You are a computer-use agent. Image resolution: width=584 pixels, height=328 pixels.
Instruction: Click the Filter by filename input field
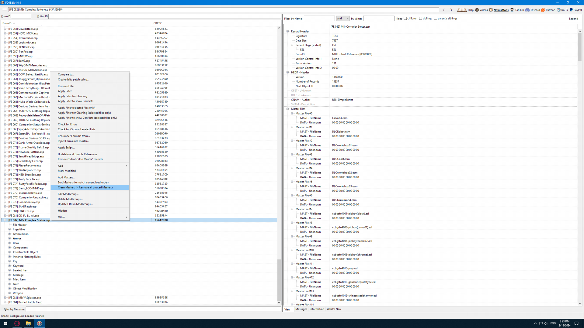(153, 309)
